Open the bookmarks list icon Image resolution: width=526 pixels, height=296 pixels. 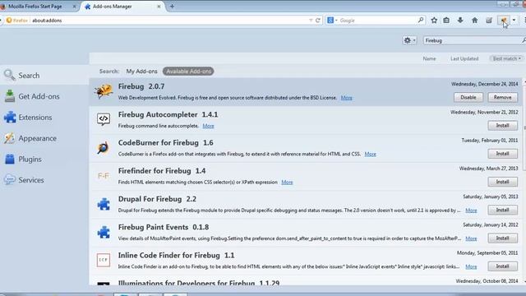tap(446, 21)
